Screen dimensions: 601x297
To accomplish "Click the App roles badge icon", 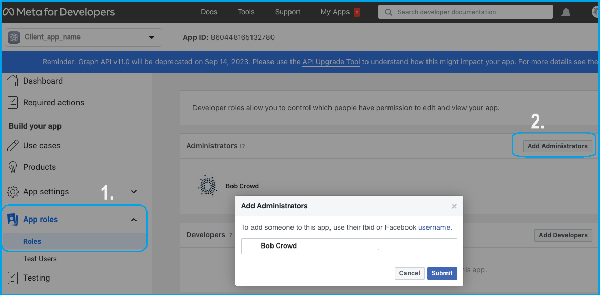I will pos(13,220).
